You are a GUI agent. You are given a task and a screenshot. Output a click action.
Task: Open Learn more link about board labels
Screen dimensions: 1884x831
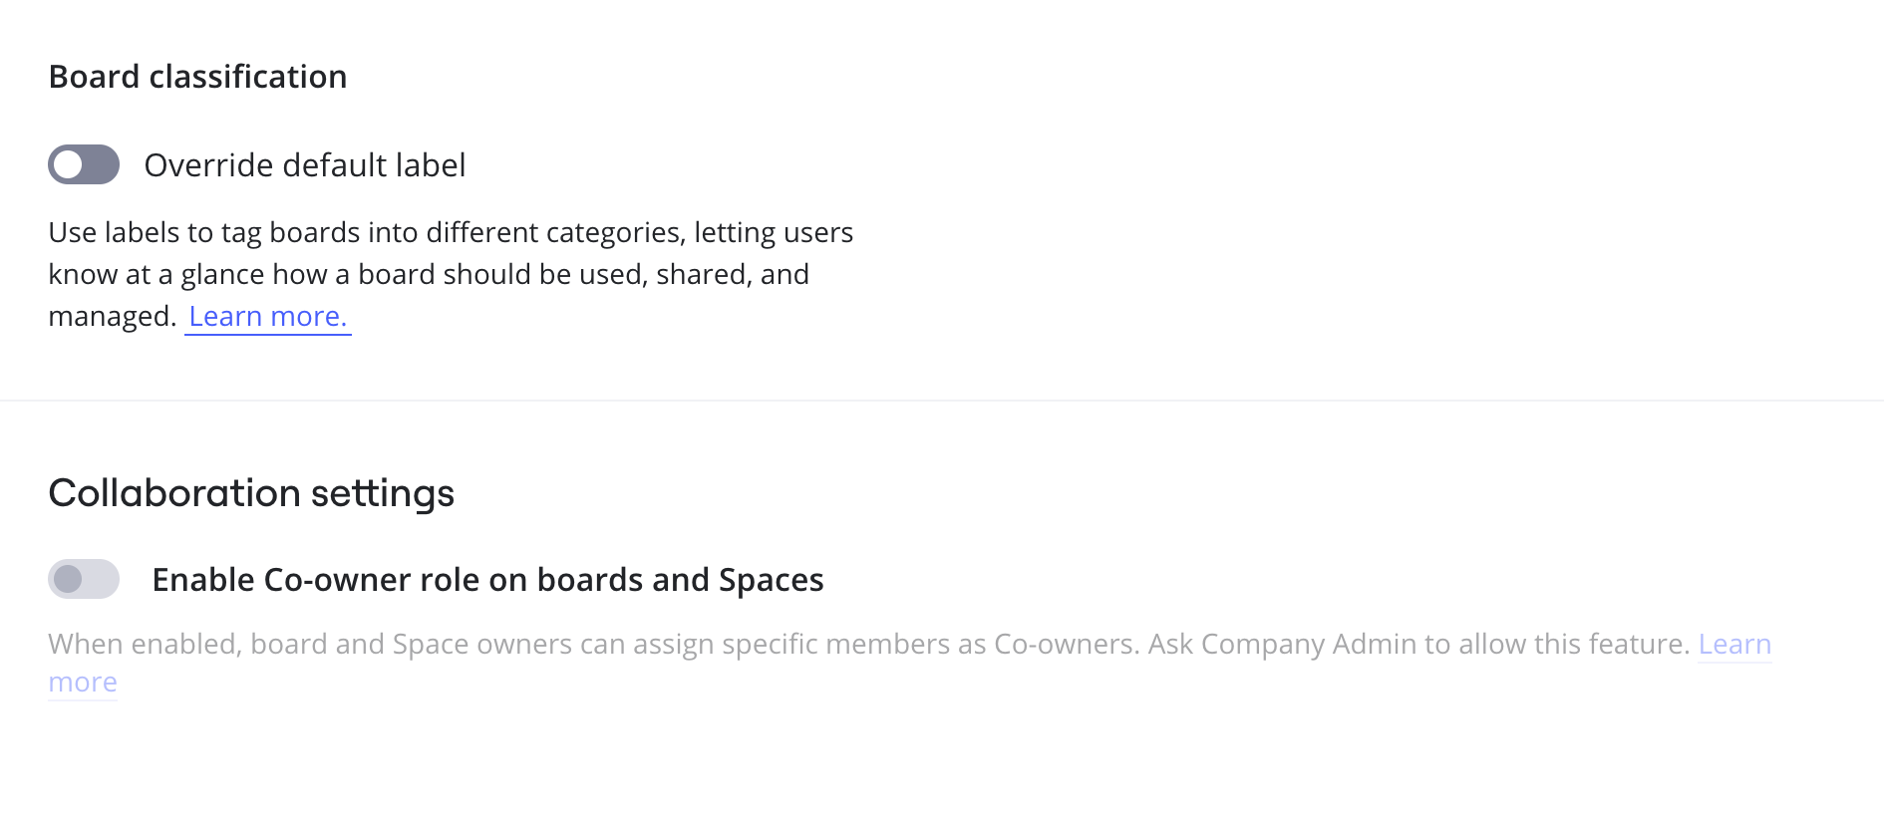pyautogui.click(x=267, y=316)
